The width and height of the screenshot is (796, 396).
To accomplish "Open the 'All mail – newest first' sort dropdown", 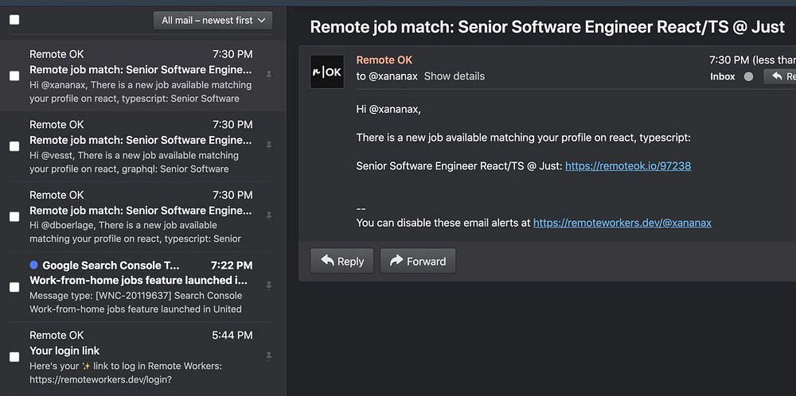I will point(213,20).
